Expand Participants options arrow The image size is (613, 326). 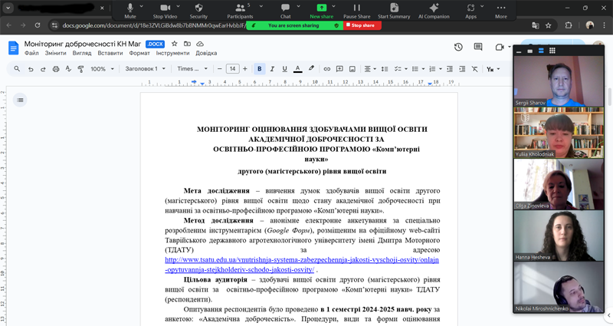261,6
